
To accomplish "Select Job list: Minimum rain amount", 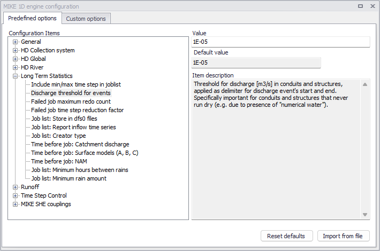I will click(x=69, y=178).
